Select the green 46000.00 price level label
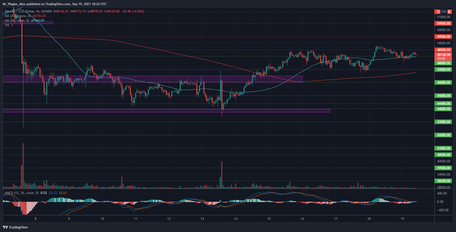 click(x=444, y=83)
